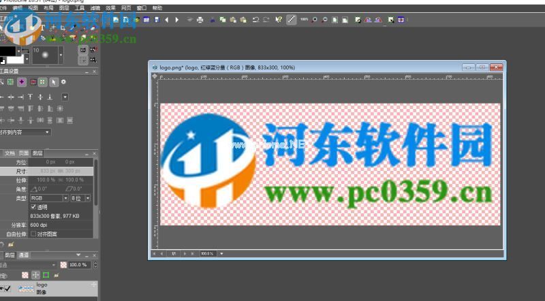This screenshot has width=545, height=301.
Task: Select the logo layer thumbnail
Action: pos(26,289)
